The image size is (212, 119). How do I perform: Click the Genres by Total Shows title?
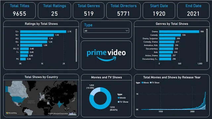172,24
